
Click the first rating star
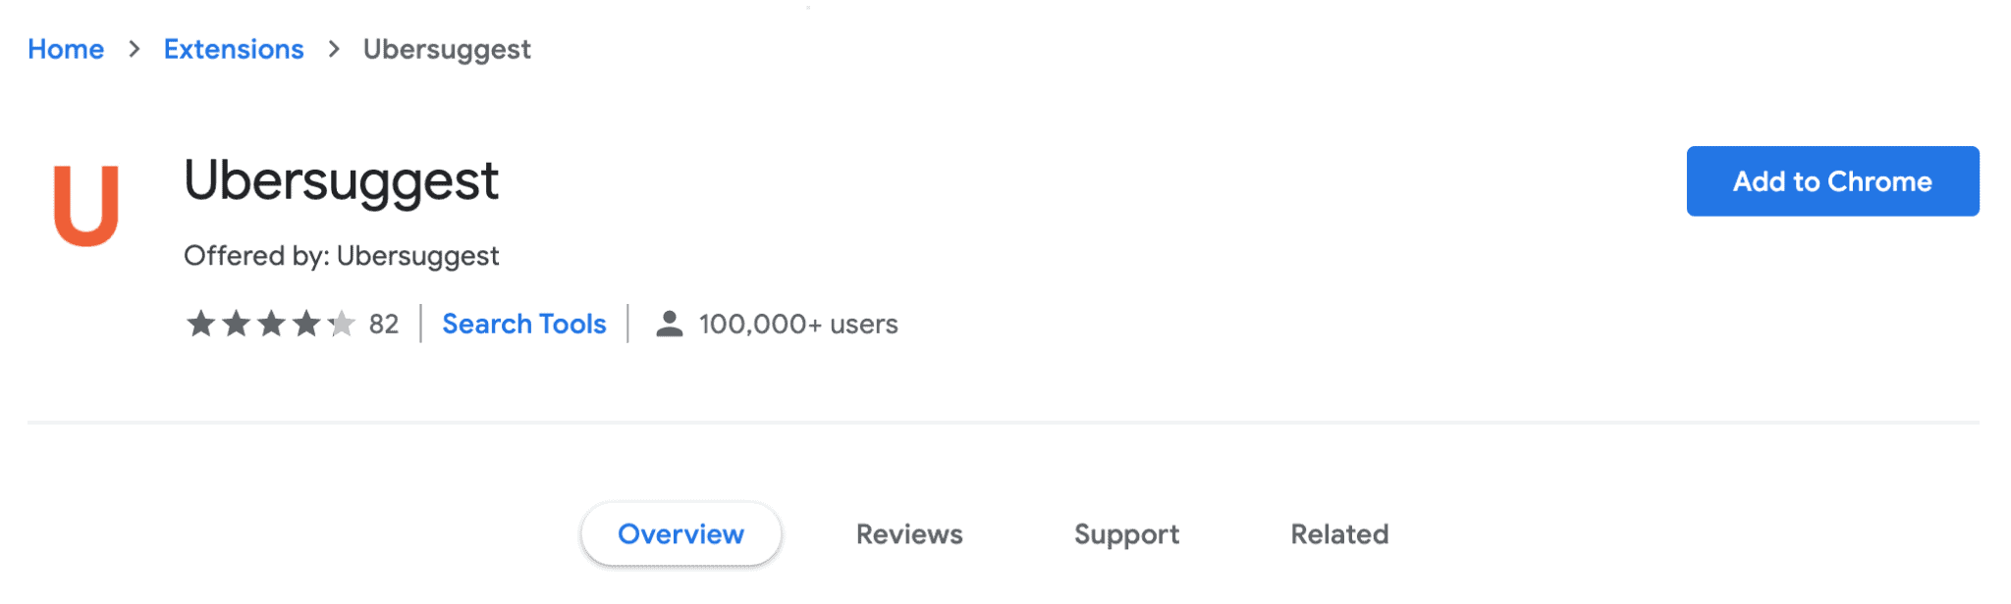[200, 324]
